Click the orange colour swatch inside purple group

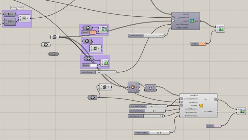93,32
